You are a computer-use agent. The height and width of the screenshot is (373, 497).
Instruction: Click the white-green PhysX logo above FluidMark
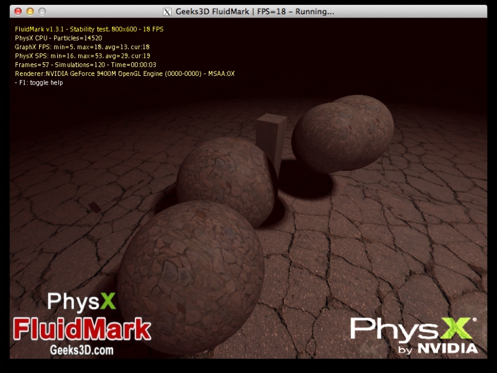[x=81, y=302]
